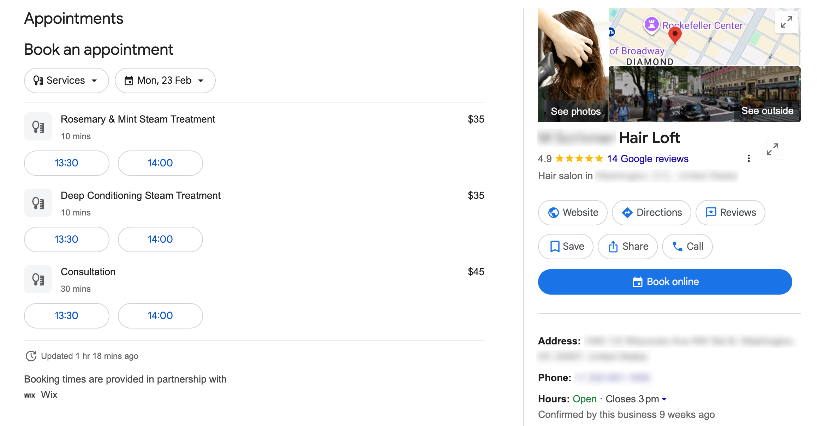Open the three-dot overflow menu
The image size is (817, 426).
(x=749, y=159)
